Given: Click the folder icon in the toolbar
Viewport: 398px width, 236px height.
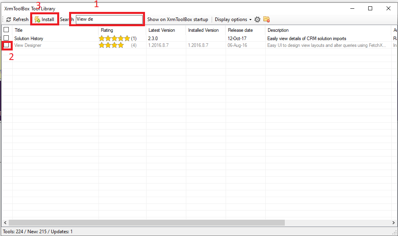Looking at the screenshot, I should pyautogui.click(x=266, y=19).
